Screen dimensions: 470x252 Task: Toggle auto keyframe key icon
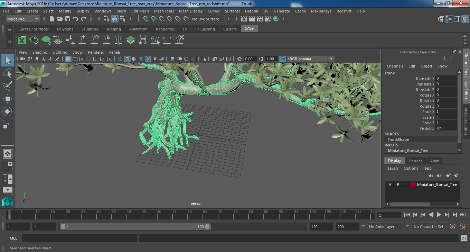point(453,227)
